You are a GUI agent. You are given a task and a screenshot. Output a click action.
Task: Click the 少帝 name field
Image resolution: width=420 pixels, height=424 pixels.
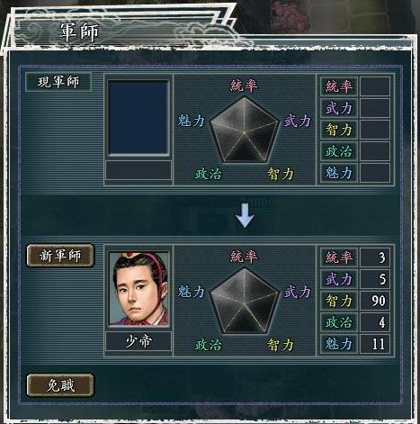pyautogui.click(x=139, y=341)
